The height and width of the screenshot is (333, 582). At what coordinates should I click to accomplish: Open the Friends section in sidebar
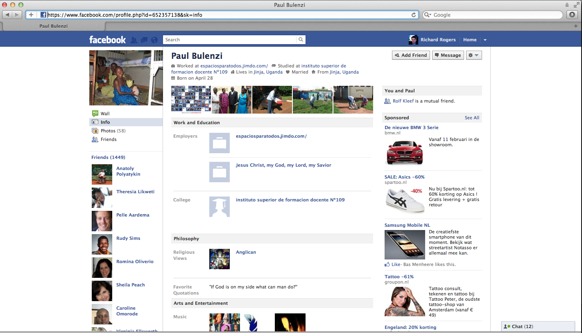(x=109, y=139)
